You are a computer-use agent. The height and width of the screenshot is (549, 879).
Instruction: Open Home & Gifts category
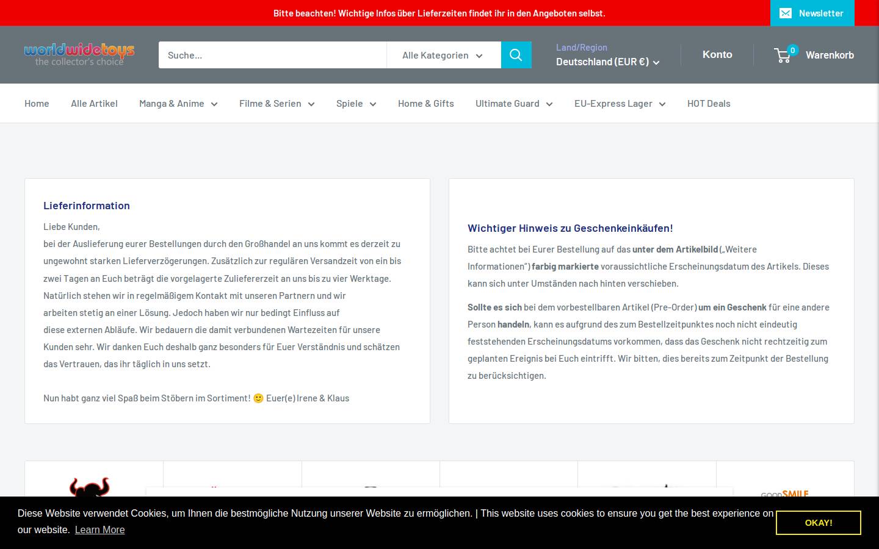426,104
